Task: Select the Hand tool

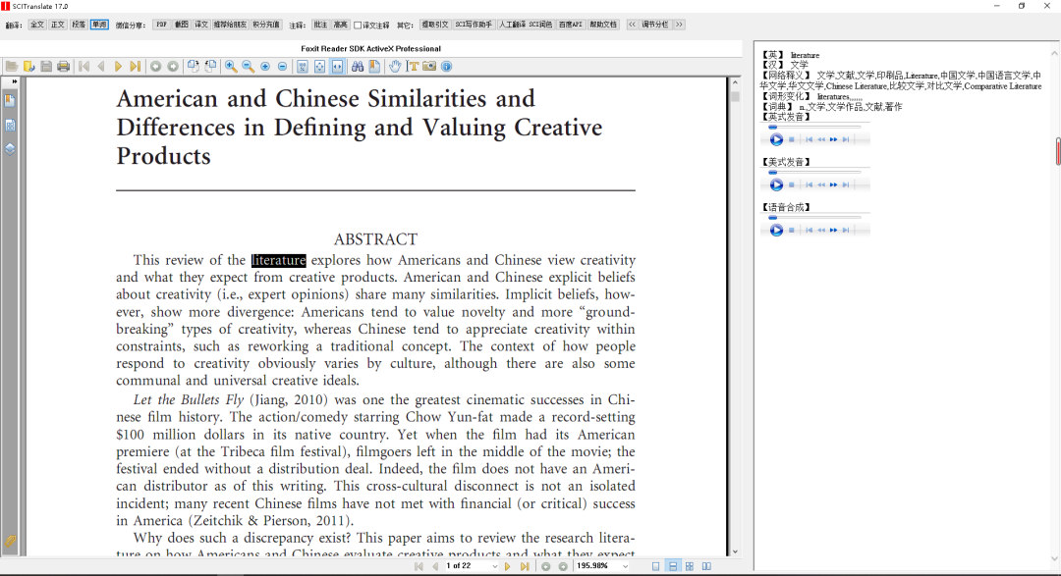Action: [x=395, y=67]
